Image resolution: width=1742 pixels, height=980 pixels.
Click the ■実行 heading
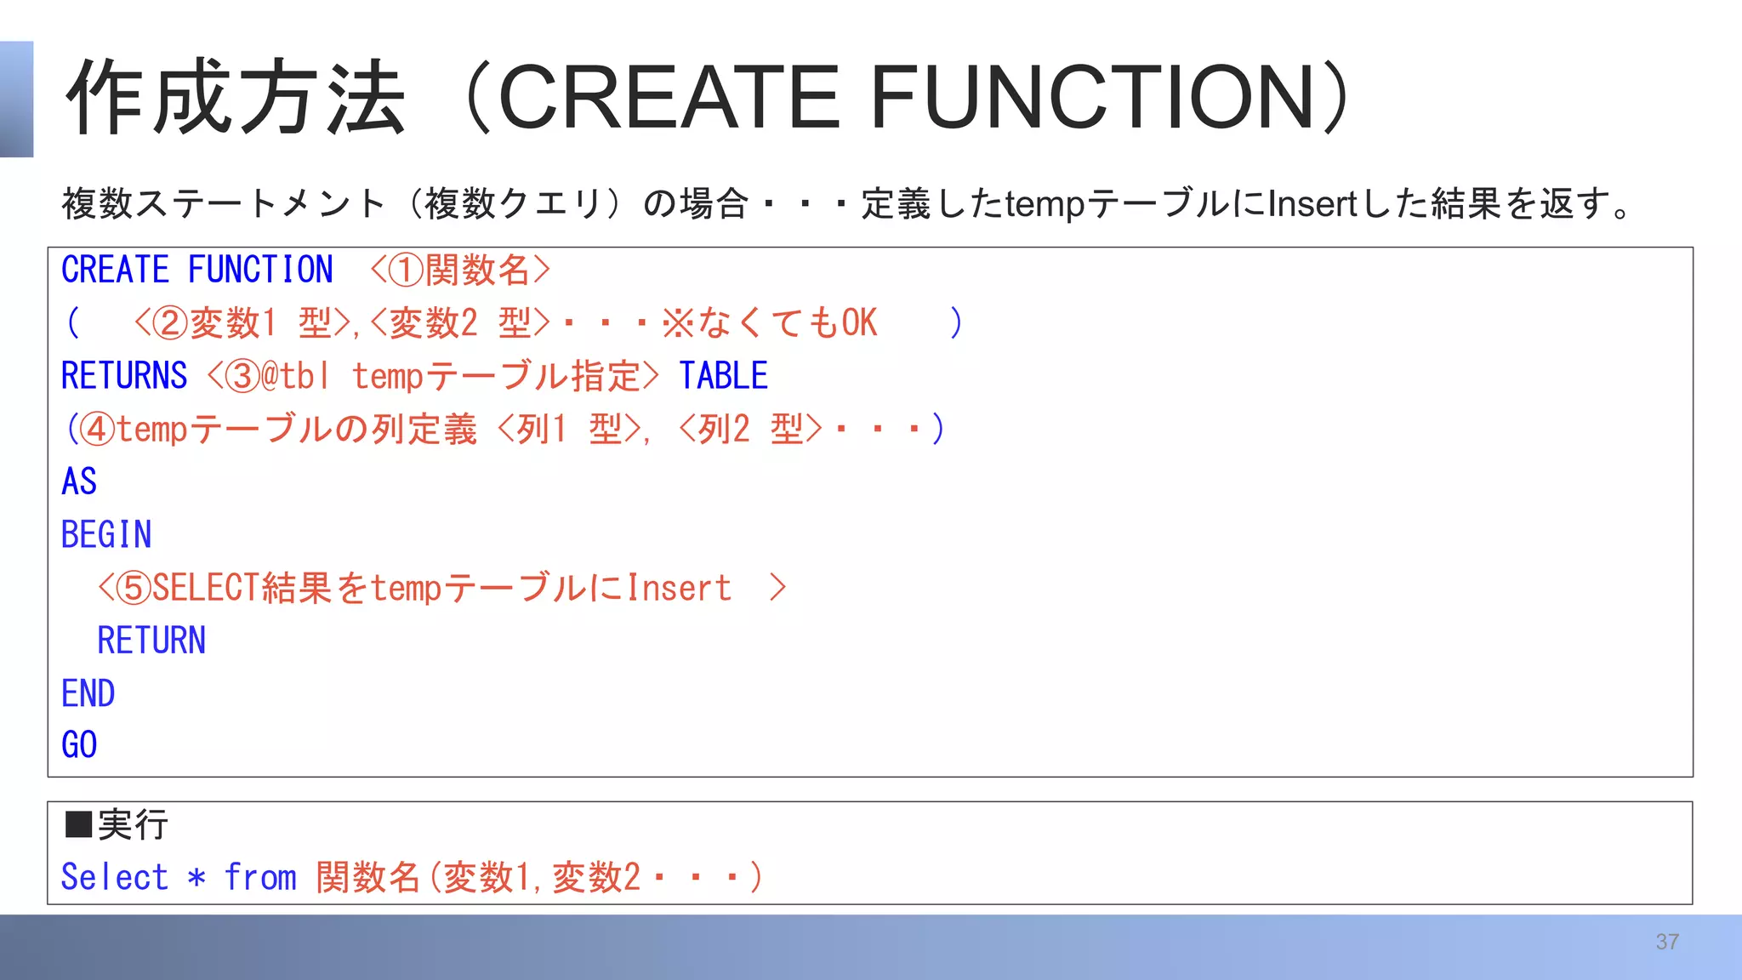[x=117, y=824]
